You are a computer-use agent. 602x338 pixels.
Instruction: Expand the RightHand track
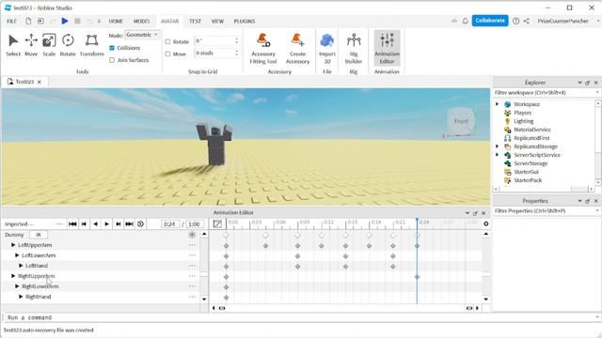coord(21,297)
